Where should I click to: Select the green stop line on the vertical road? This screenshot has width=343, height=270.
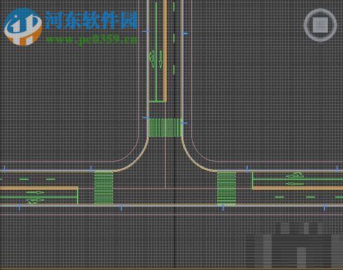pyautogui.click(x=157, y=101)
